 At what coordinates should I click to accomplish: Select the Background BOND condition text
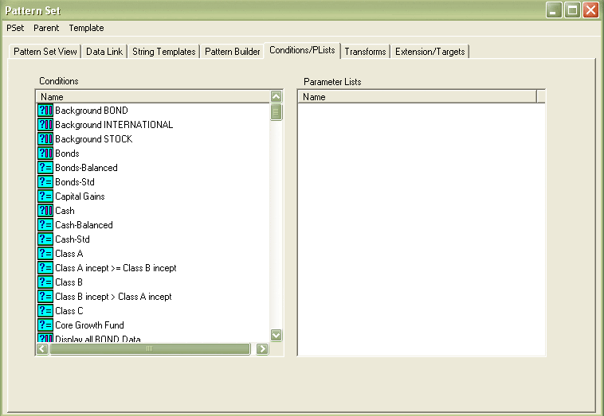point(92,111)
